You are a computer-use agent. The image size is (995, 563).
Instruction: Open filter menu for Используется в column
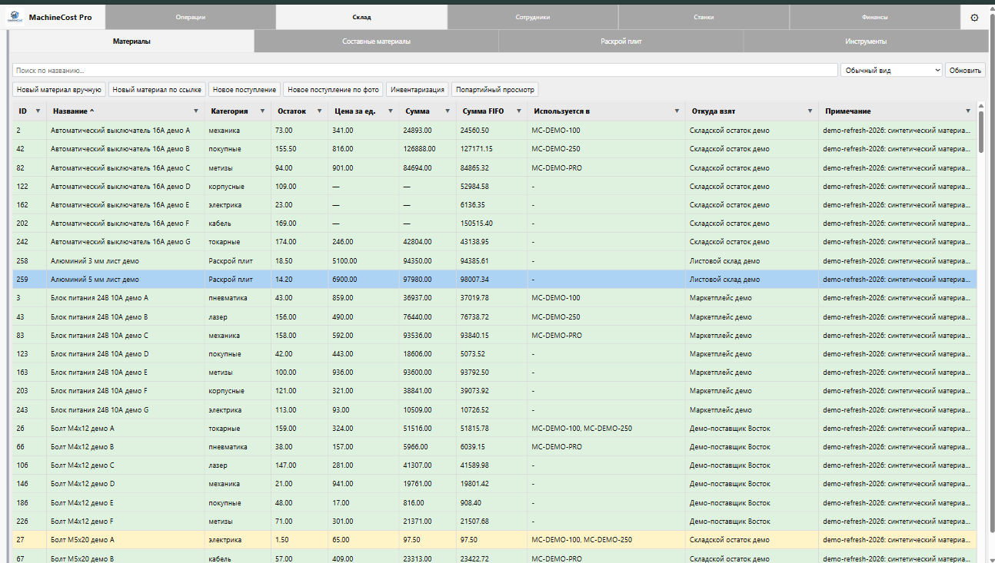(x=677, y=111)
